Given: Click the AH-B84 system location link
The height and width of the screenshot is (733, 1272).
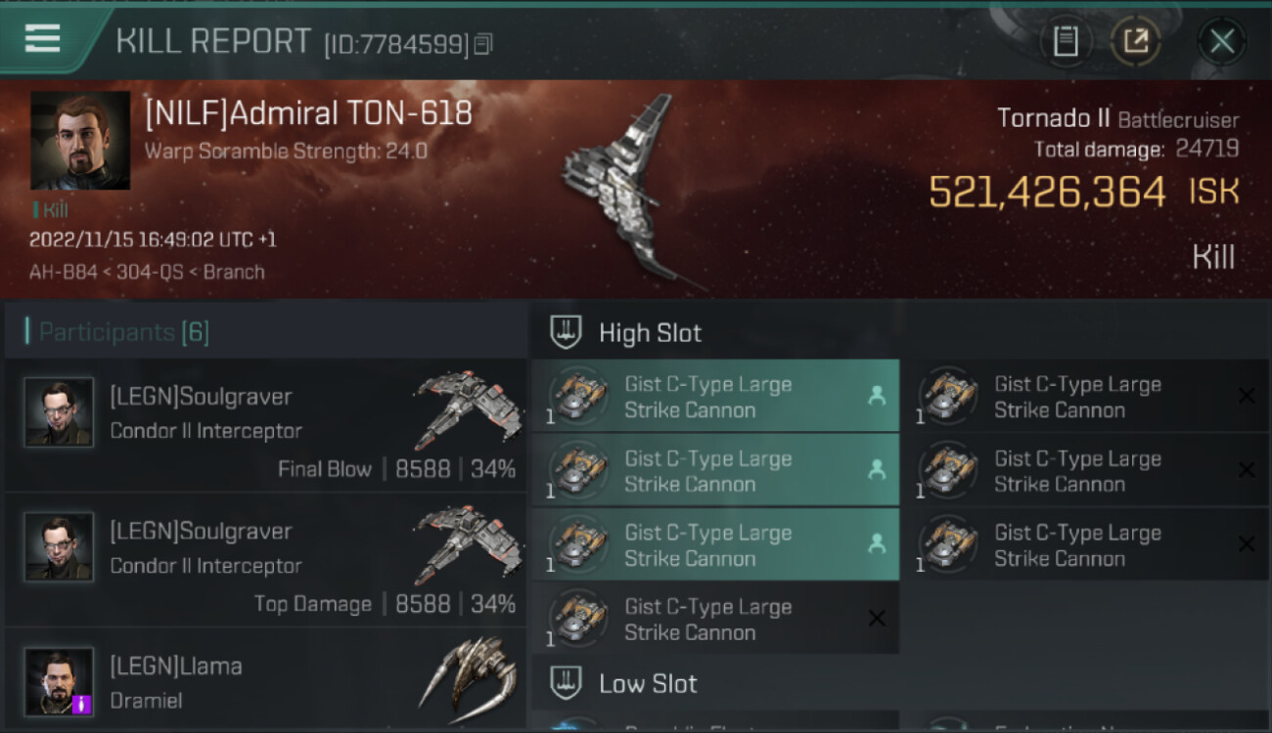Looking at the screenshot, I should tap(64, 272).
